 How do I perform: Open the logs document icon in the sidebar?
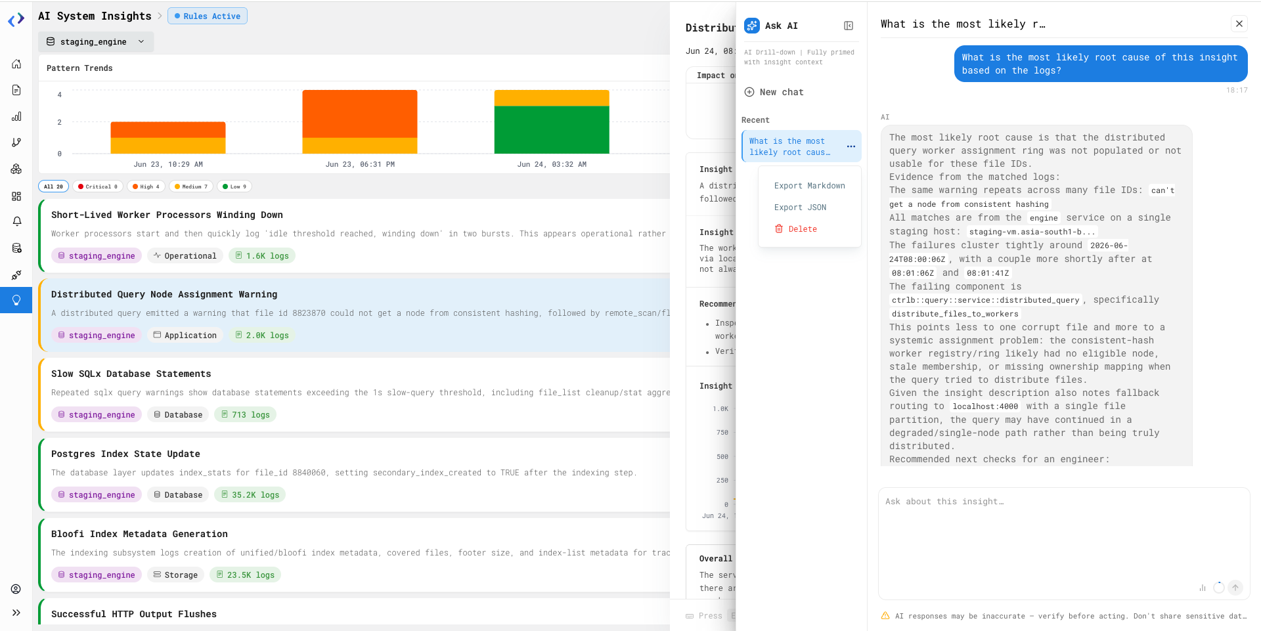pos(16,90)
